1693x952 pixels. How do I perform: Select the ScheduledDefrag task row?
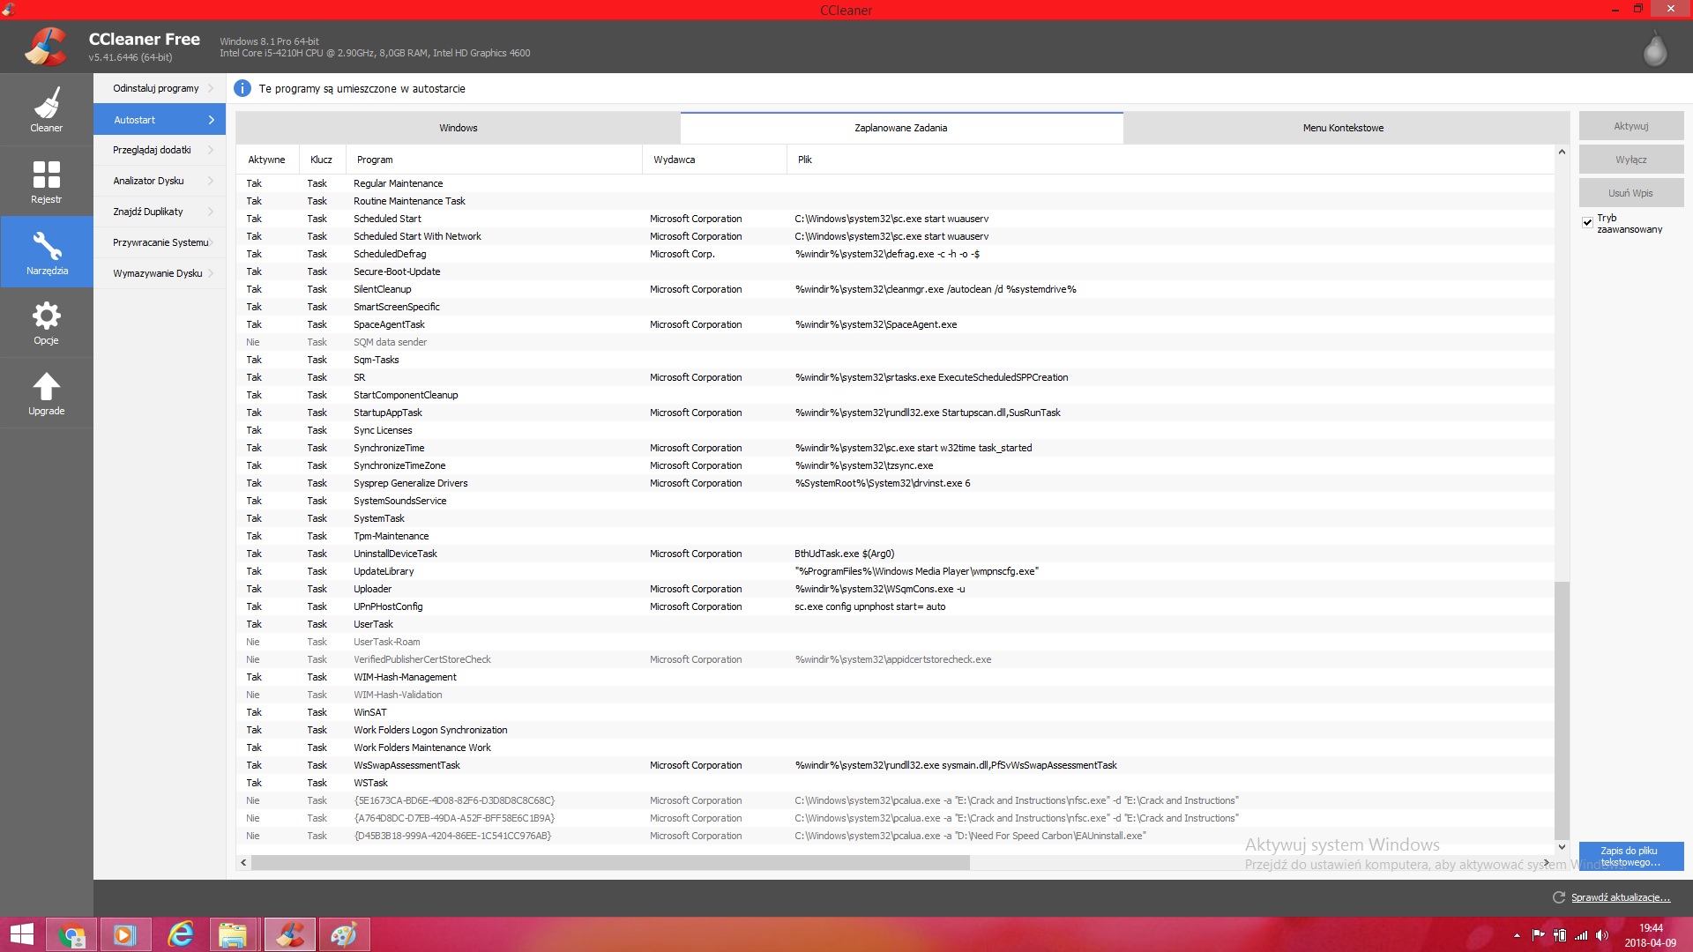pos(895,254)
